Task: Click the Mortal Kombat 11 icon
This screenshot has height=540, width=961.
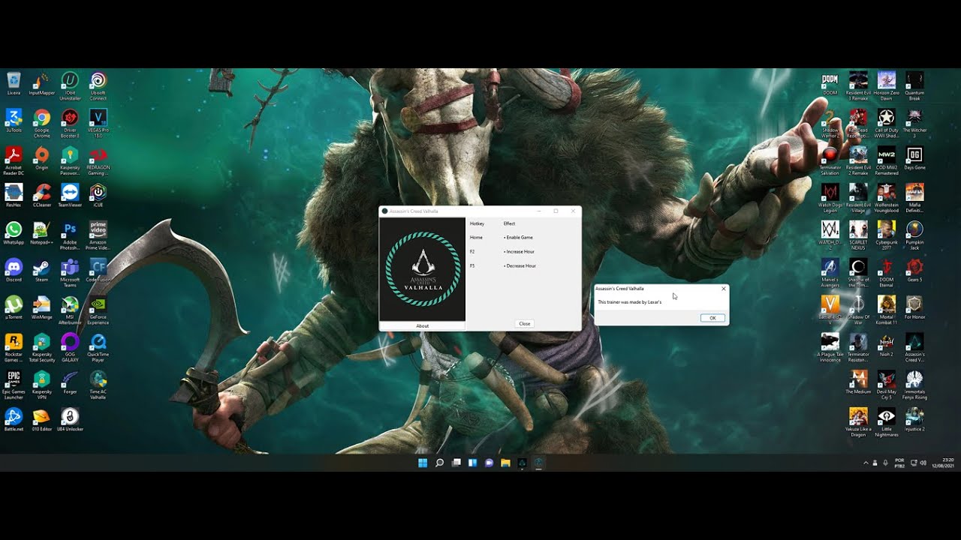Action: [887, 310]
